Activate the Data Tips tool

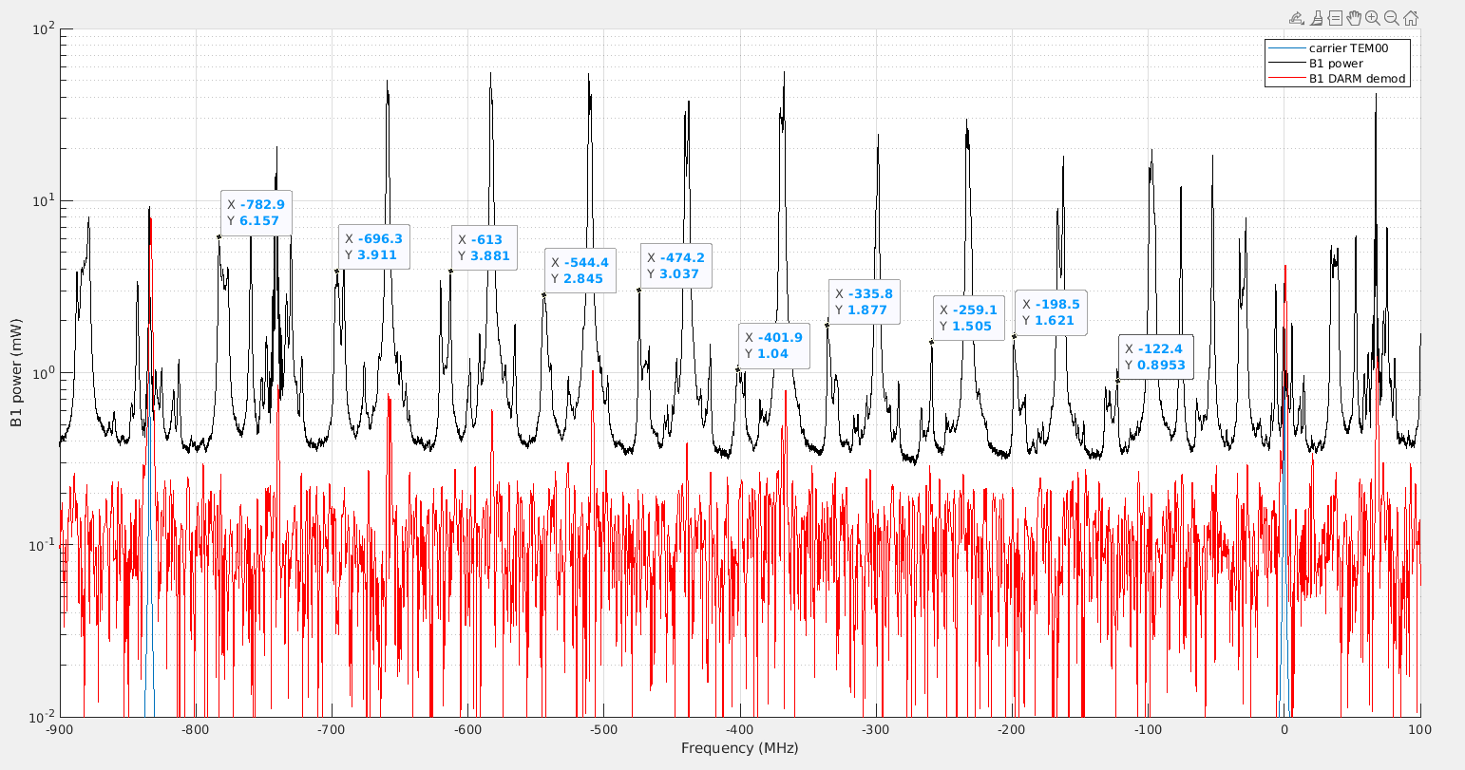[1335, 18]
